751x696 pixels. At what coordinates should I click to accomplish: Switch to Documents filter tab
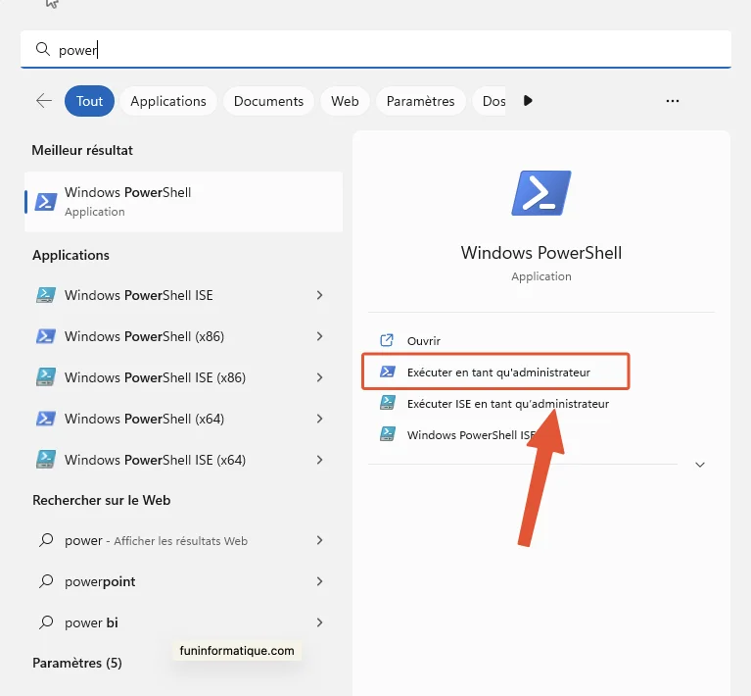(x=268, y=101)
